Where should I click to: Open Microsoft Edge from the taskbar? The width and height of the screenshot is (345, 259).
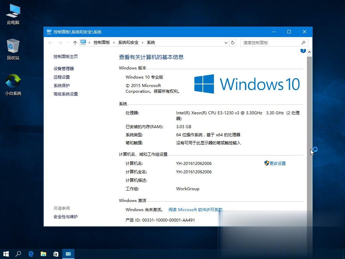pos(31,254)
